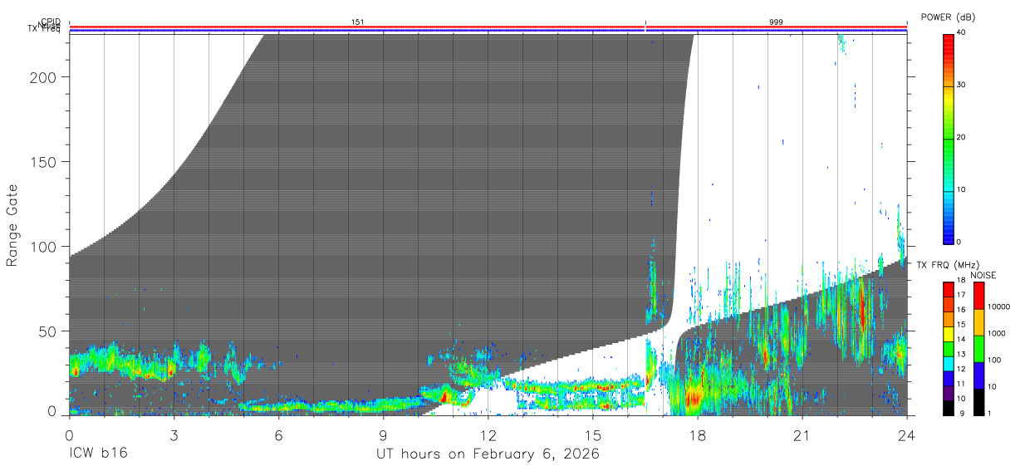Screen dimensions: 1020x471
Task: Click the '6' tick on the UT hours axis
Action: [278, 435]
